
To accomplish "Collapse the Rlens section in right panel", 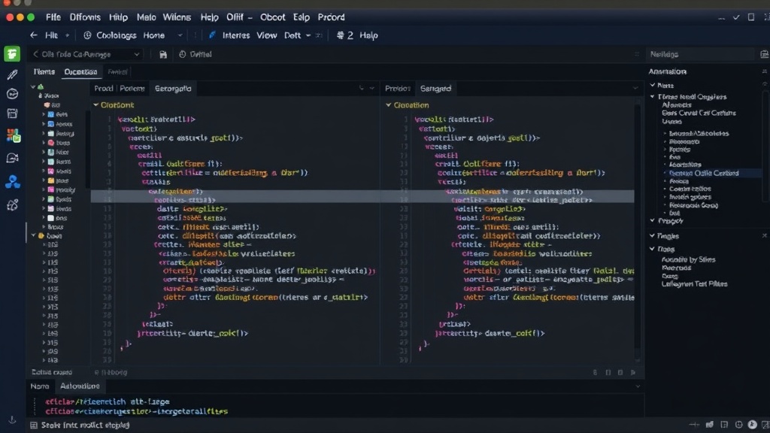I will point(653,86).
